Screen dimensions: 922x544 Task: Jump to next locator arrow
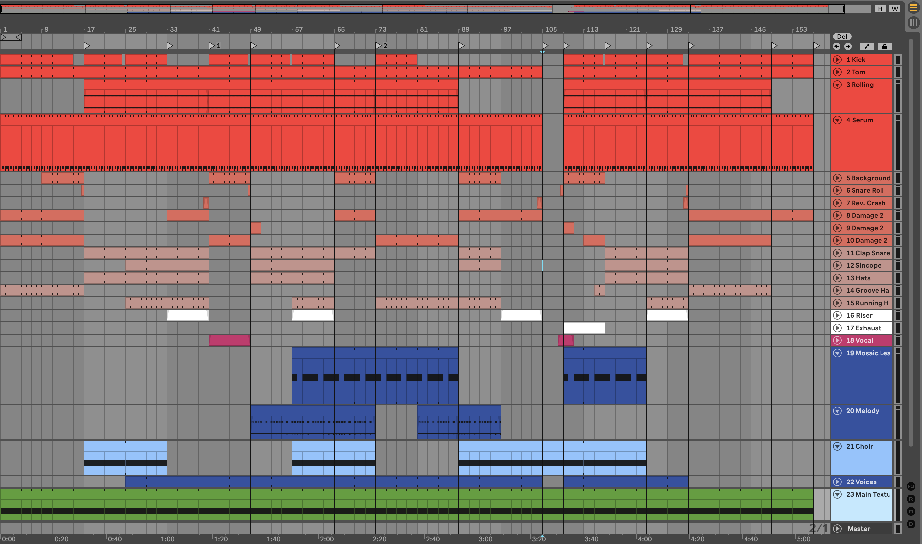848,46
